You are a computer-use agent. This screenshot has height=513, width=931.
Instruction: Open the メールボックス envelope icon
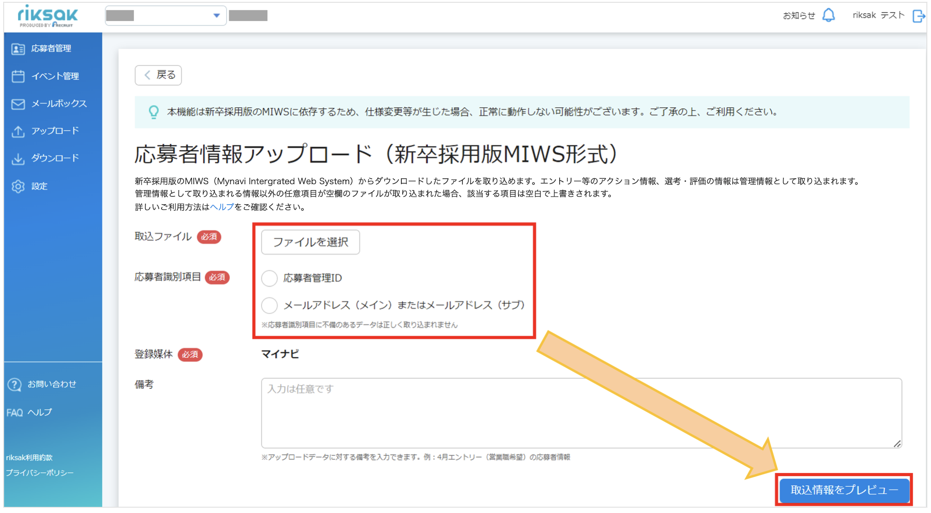(x=18, y=104)
